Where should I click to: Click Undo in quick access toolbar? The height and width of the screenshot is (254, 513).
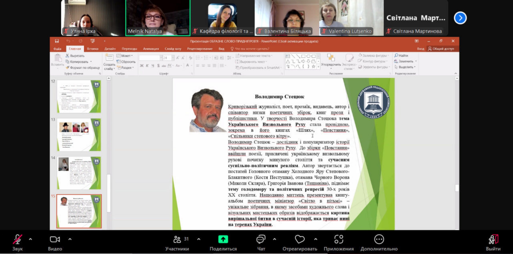[x=68, y=41]
